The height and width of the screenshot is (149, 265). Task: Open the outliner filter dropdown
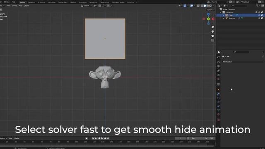pyautogui.click(x=258, y=6)
